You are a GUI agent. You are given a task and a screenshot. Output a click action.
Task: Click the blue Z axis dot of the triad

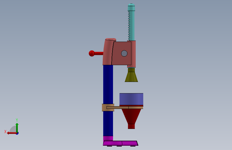pyautogui.click(x=17, y=133)
